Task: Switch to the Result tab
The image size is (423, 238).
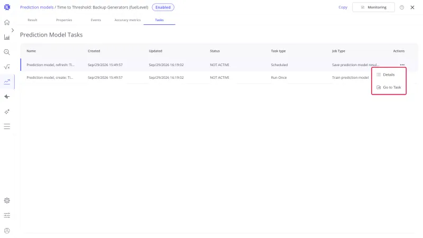Action: click(x=32, y=20)
